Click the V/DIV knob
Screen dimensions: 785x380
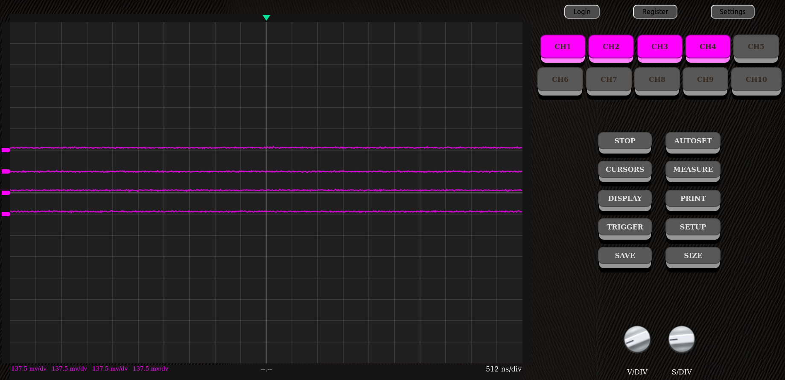[637, 339]
